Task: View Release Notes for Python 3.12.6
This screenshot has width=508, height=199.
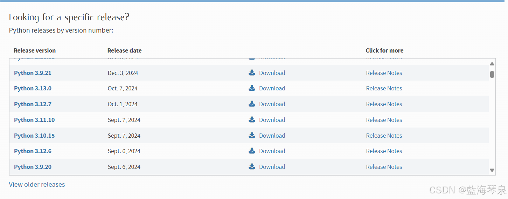Action: tap(384, 151)
